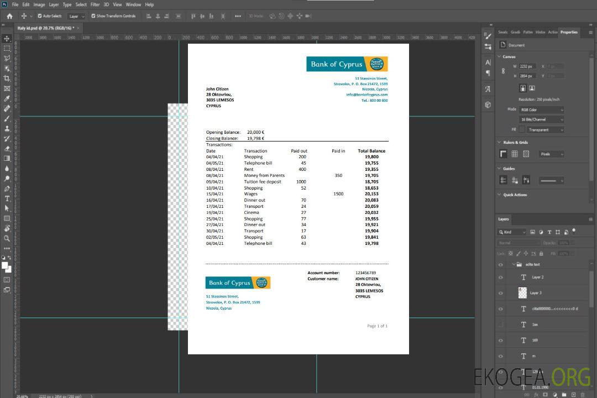The width and height of the screenshot is (597, 398).
Task: Select the Rectangular Marquee tool
Action: [7, 49]
